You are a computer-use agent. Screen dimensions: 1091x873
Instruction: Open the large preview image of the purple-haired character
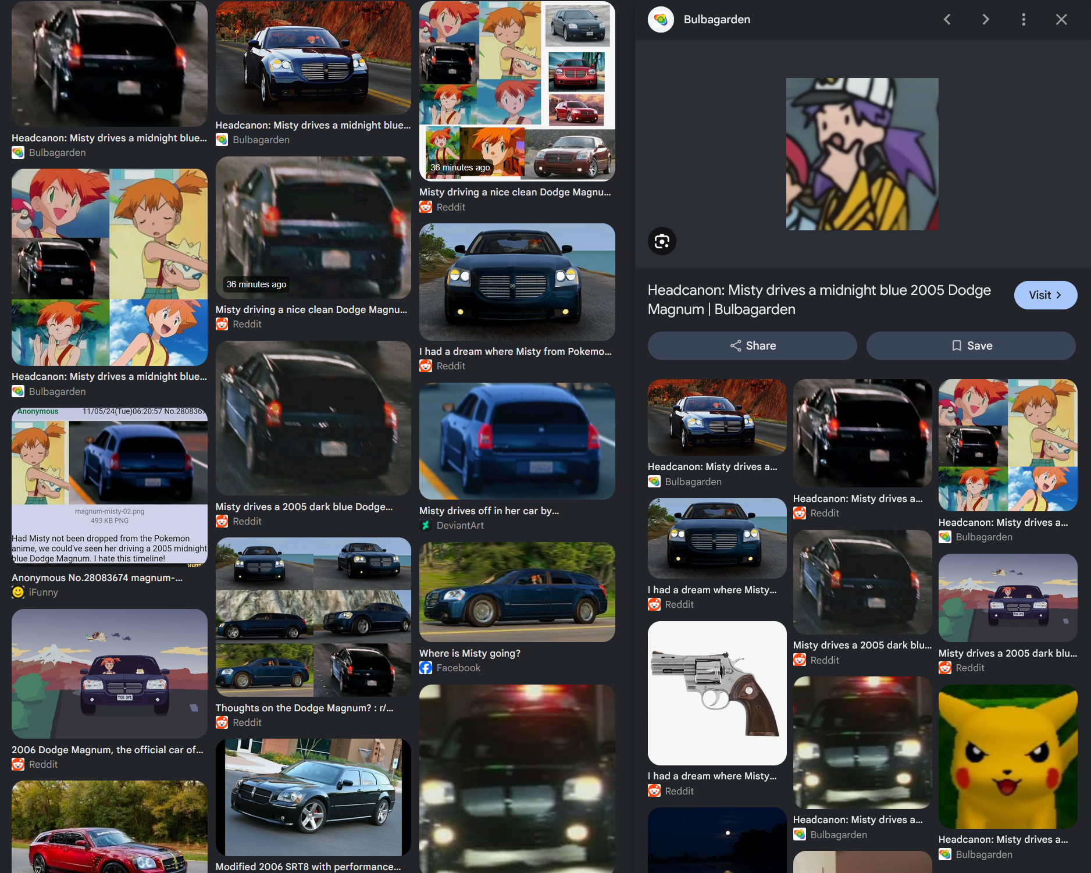[862, 154]
